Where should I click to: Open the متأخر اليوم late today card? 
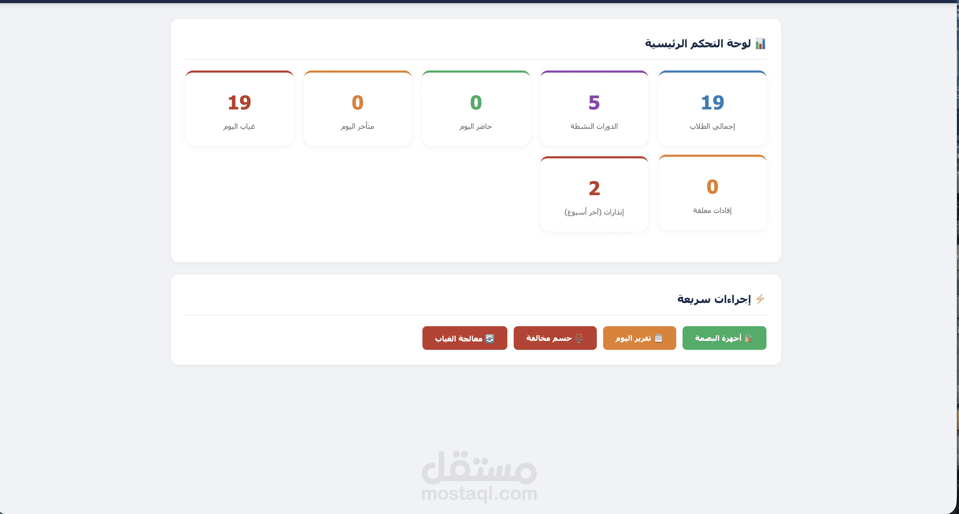tap(357, 108)
